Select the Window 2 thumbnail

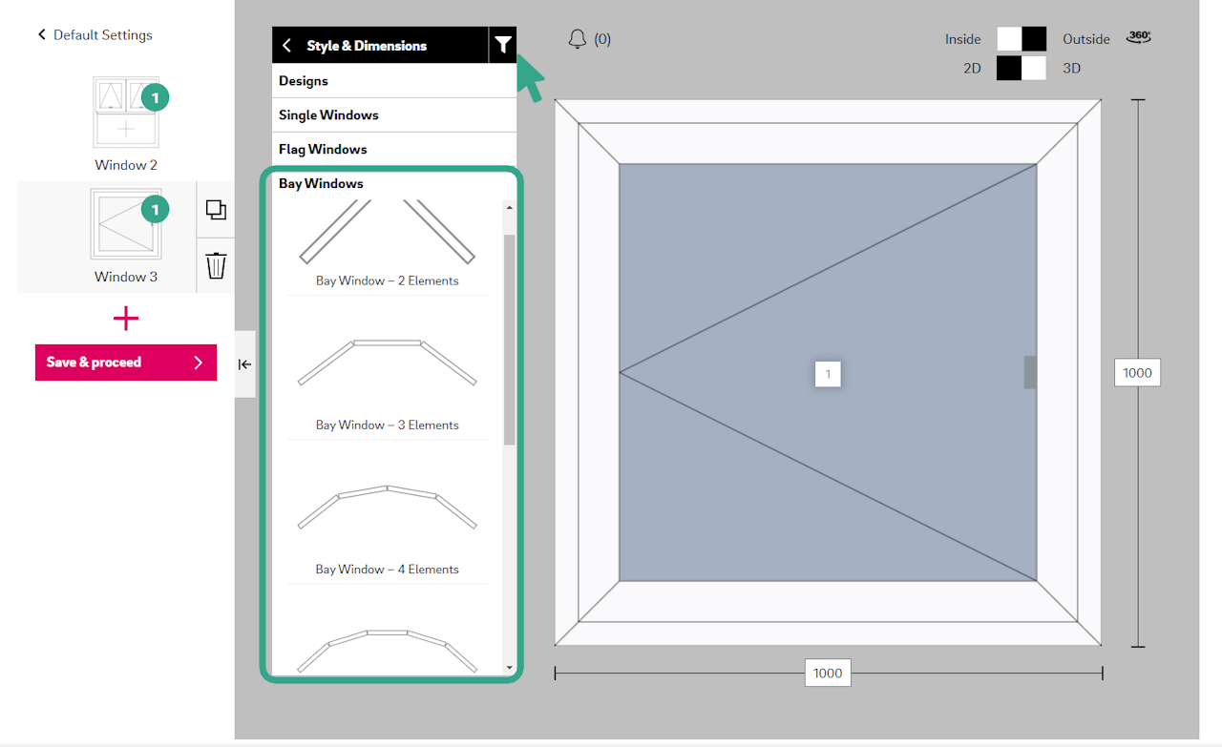[126, 113]
